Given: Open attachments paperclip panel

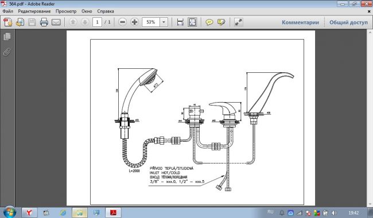Looking at the screenshot, I should coord(7,52).
